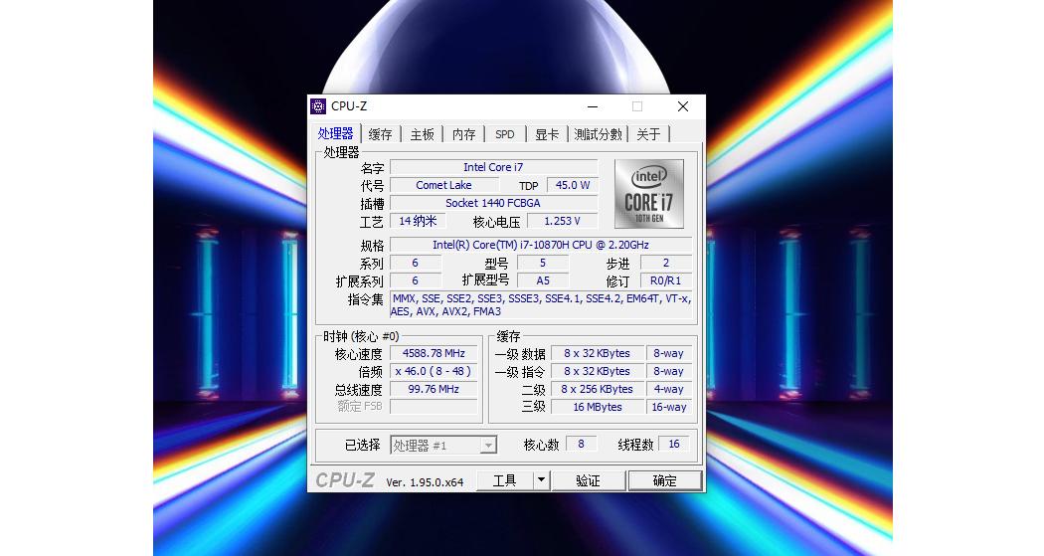Click the 工具 button
Screen dimensions: 1044x556
(505, 480)
